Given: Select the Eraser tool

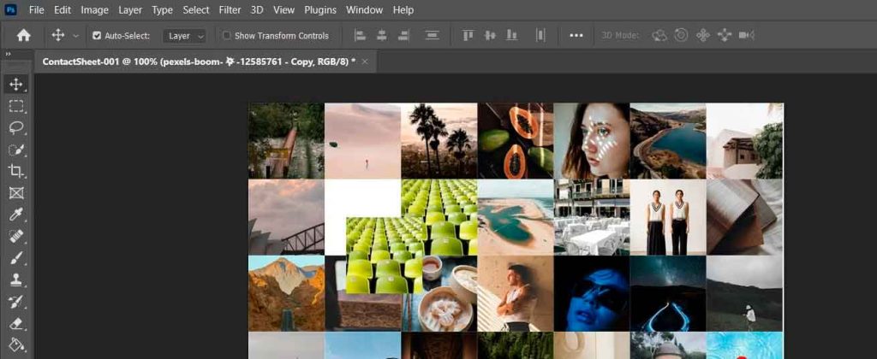Looking at the screenshot, I should click(x=16, y=324).
